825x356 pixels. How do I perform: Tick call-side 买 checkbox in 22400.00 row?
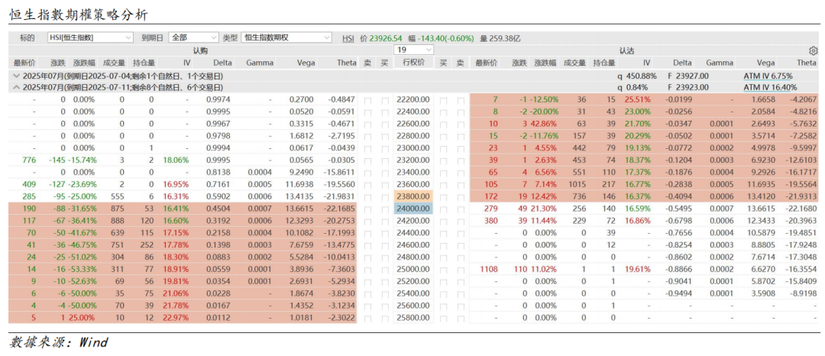385,112
